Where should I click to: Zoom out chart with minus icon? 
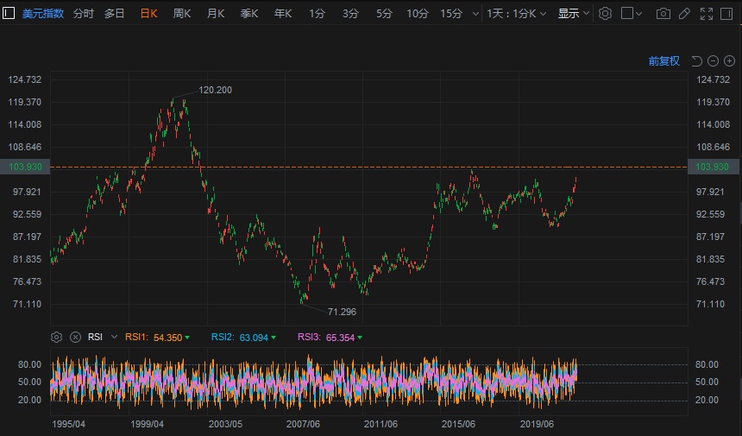coord(713,60)
